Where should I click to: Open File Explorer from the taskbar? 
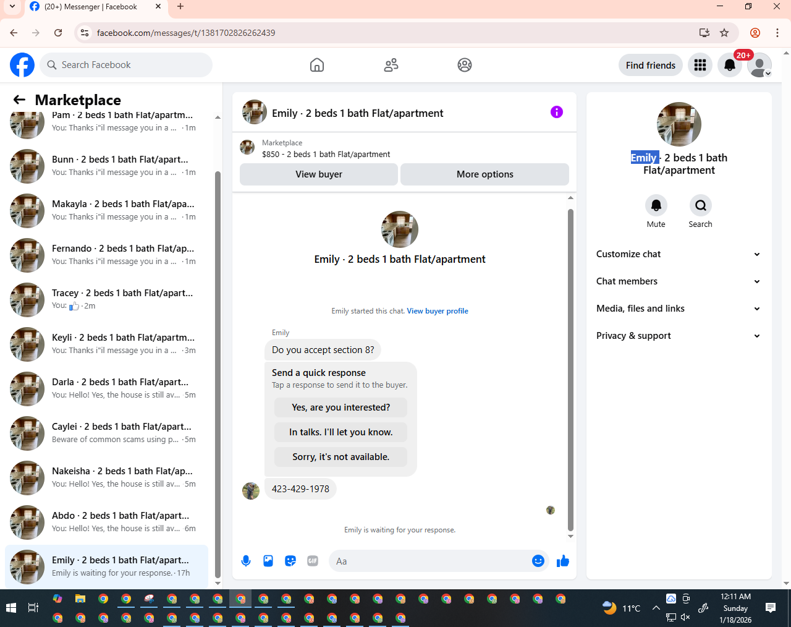pyautogui.click(x=80, y=599)
